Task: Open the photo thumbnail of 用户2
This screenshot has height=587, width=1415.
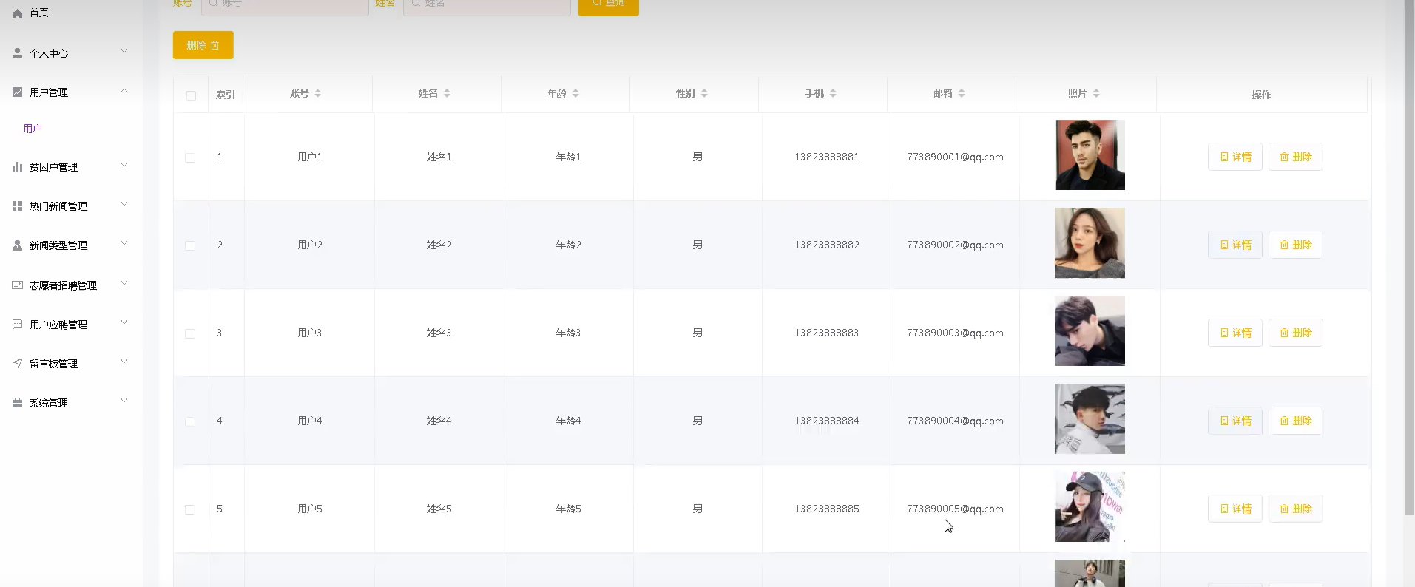Action: [1090, 243]
